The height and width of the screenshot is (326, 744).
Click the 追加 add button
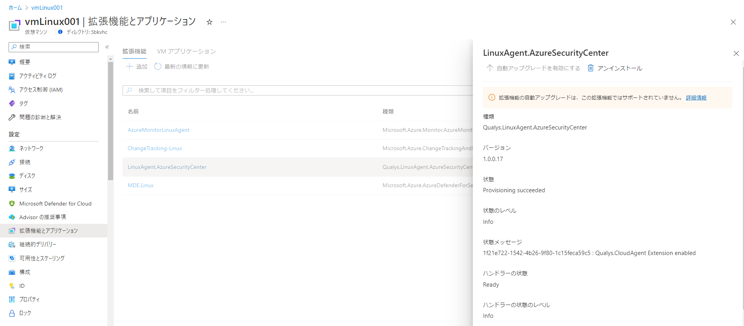(x=137, y=67)
